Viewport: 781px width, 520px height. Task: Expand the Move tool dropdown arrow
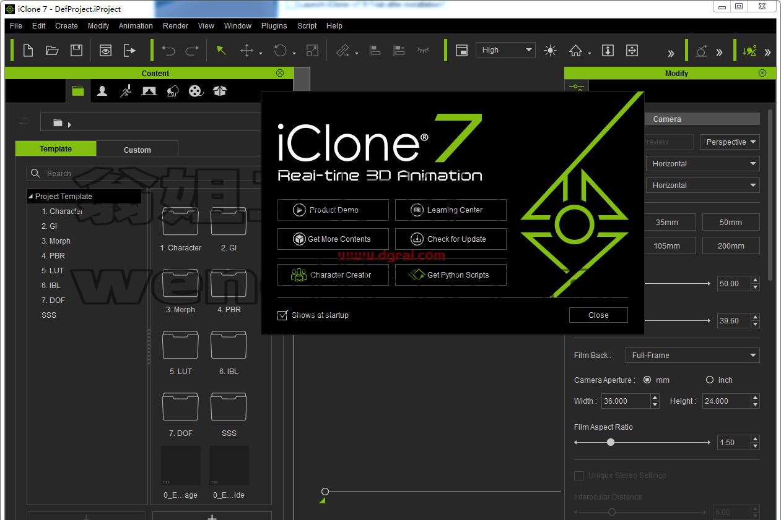pyautogui.click(x=261, y=54)
